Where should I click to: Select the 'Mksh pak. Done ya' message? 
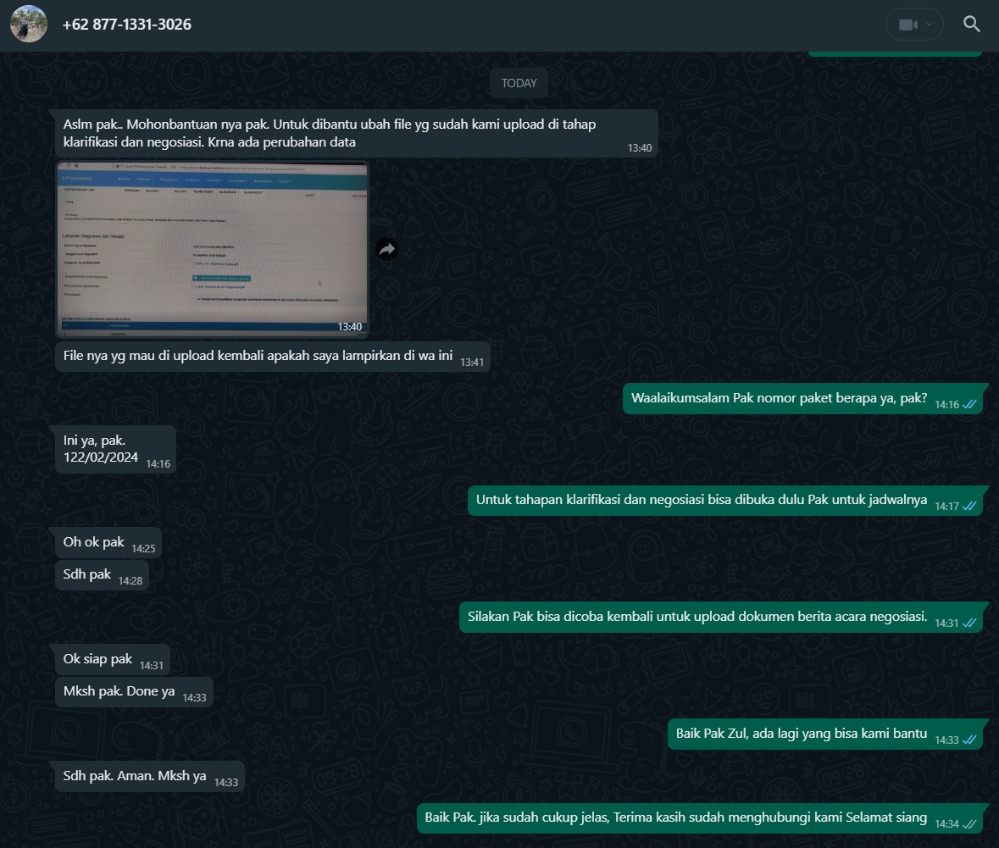(135, 692)
